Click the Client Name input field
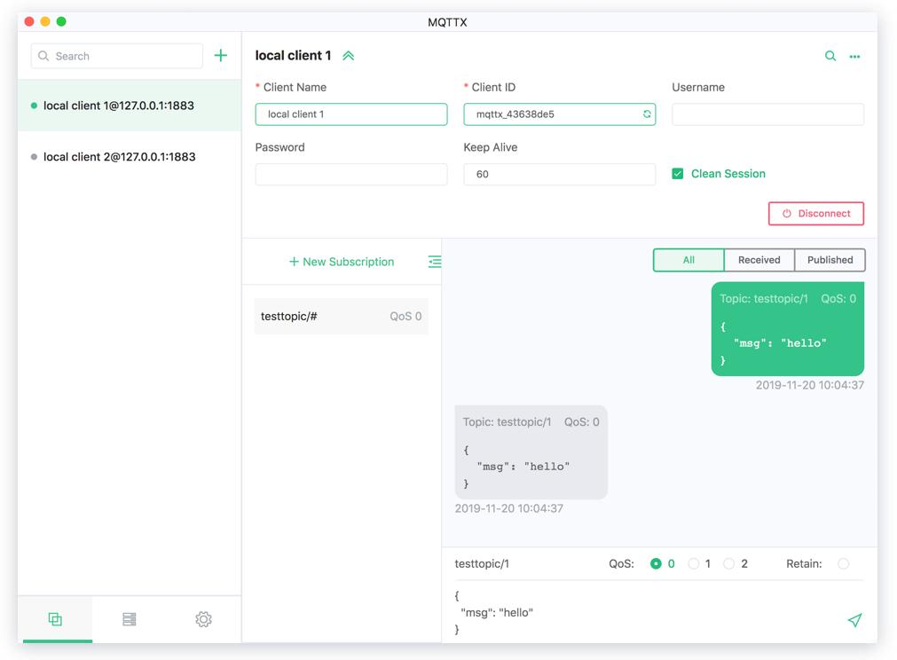897x660 pixels. (351, 114)
